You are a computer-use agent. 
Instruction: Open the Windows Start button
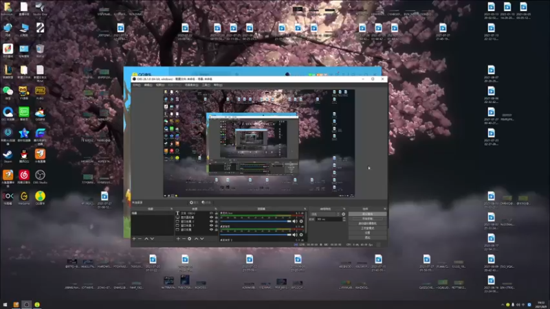click(5, 305)
